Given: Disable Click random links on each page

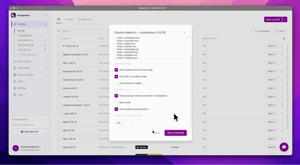Looking at the screenshot, I should click(x=116, y=70).
